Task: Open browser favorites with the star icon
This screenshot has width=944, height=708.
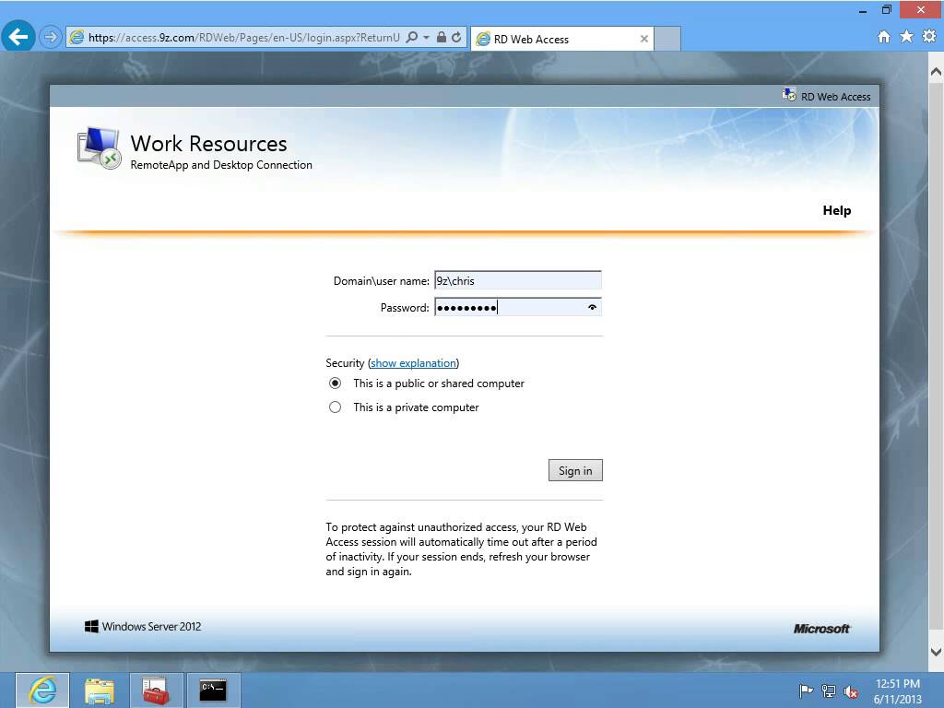Action: [x=906, y=36]
